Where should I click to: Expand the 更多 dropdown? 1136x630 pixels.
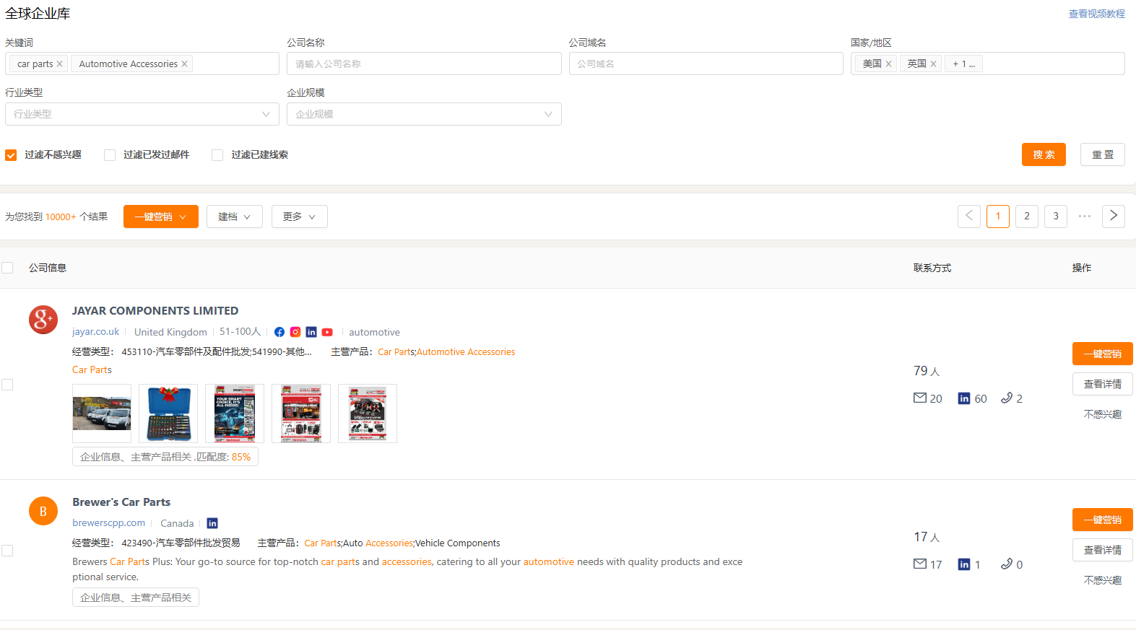(300, 216)
